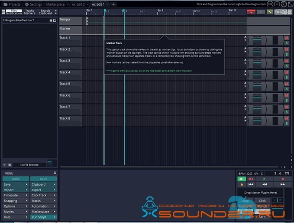
Task: Mute Track 1
Action: tap(287, 38)
